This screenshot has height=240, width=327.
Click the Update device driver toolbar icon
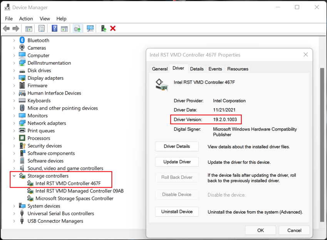pyautogui.click(x=77, y=28)
